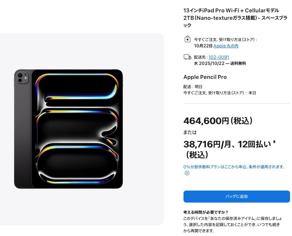Click the Apple Pencil store pickup 本日 line

(x=220, y=93)
